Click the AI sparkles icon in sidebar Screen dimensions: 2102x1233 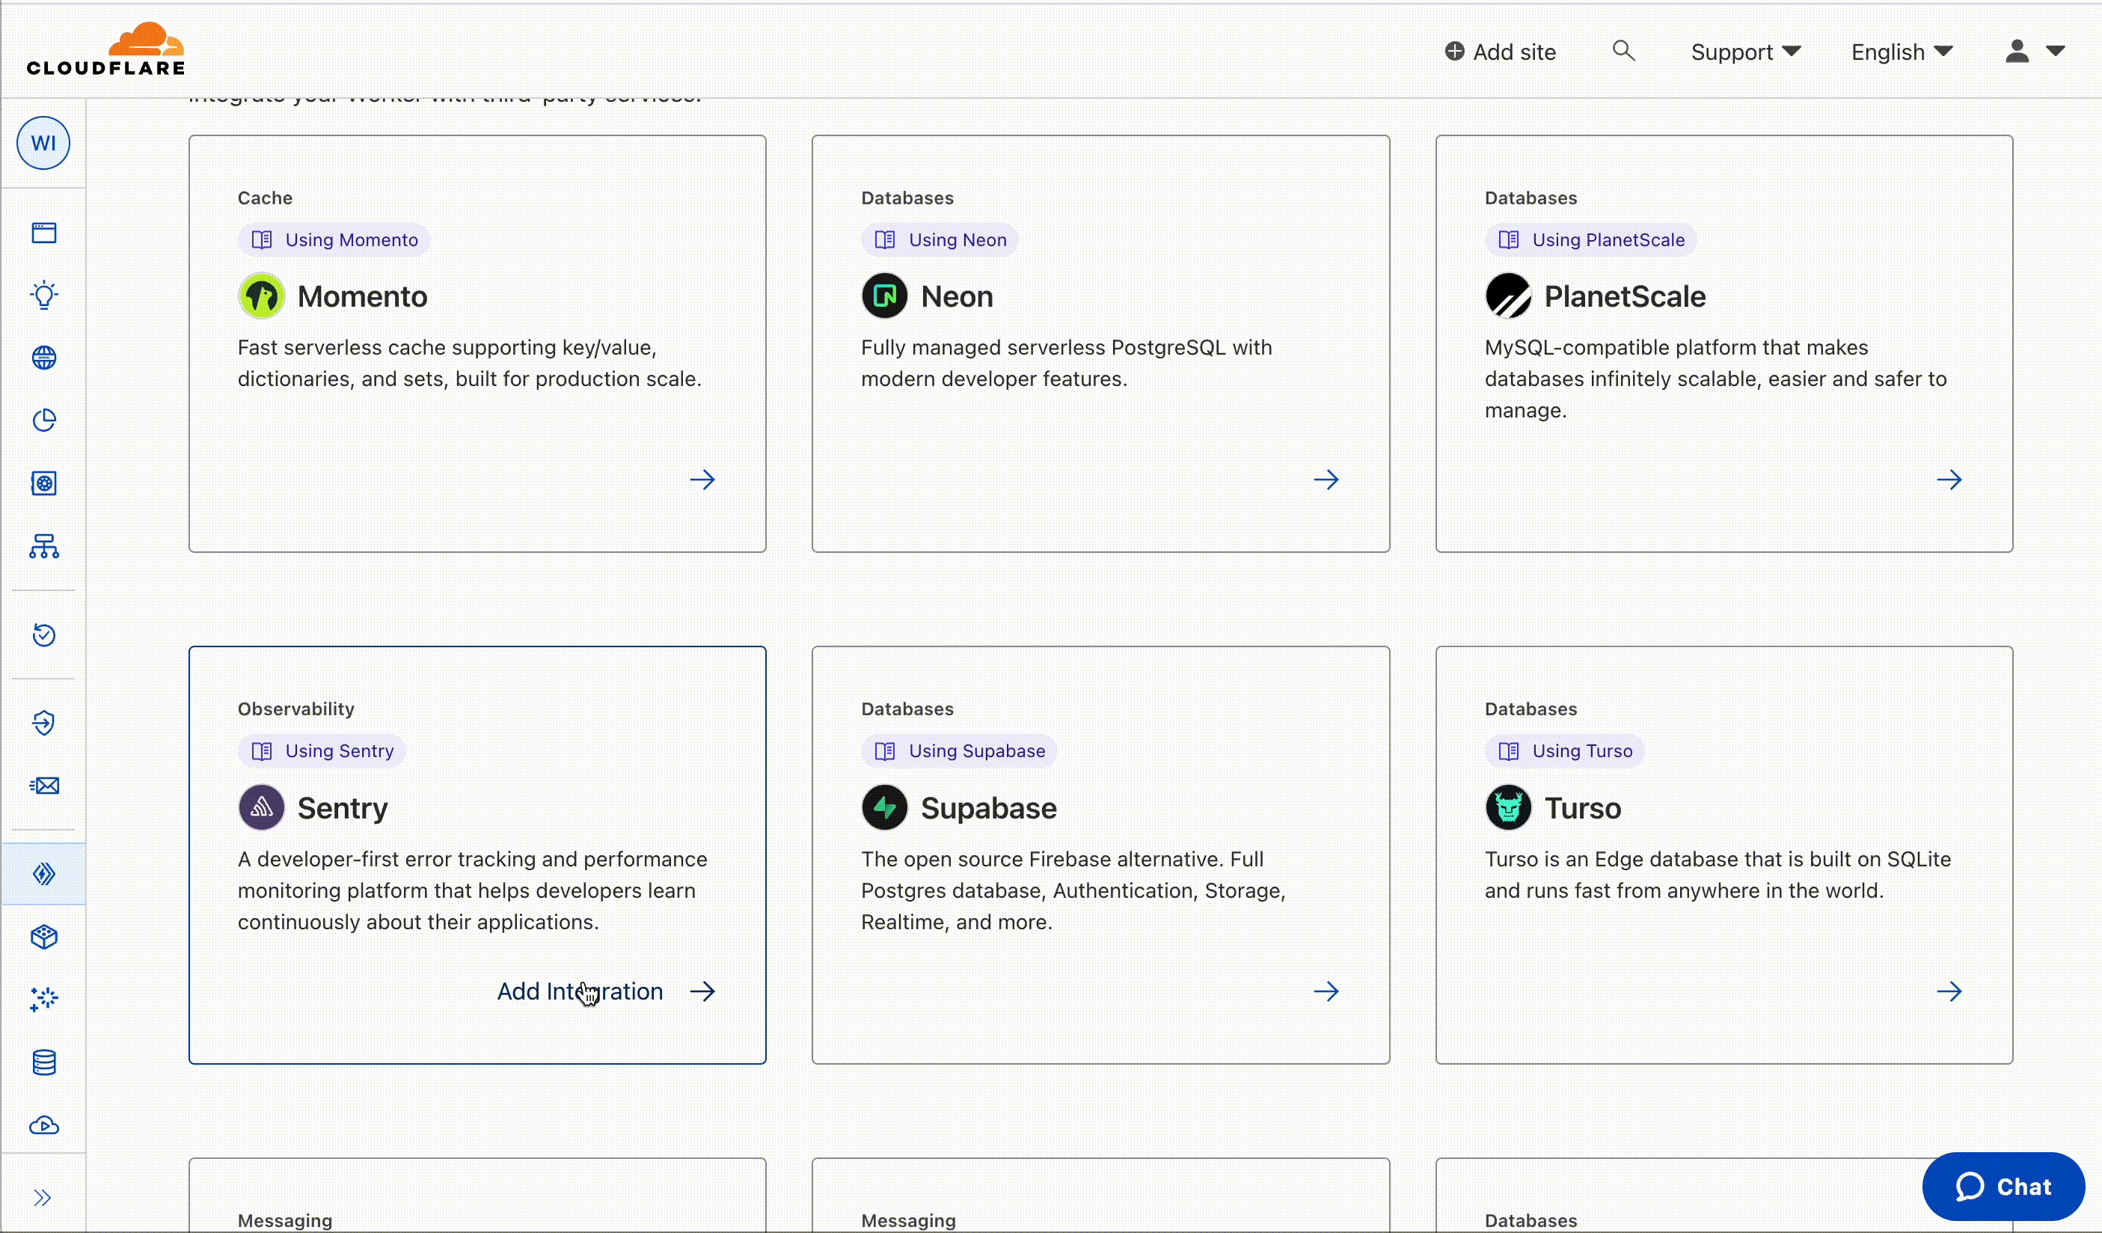(x=43, y=999)
